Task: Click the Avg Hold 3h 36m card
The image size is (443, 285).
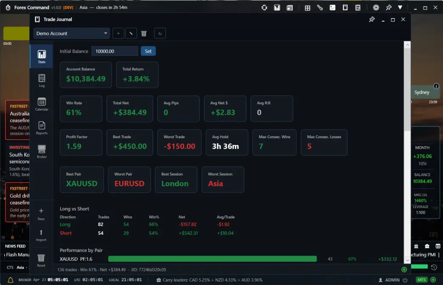Action: coord(227,143)
